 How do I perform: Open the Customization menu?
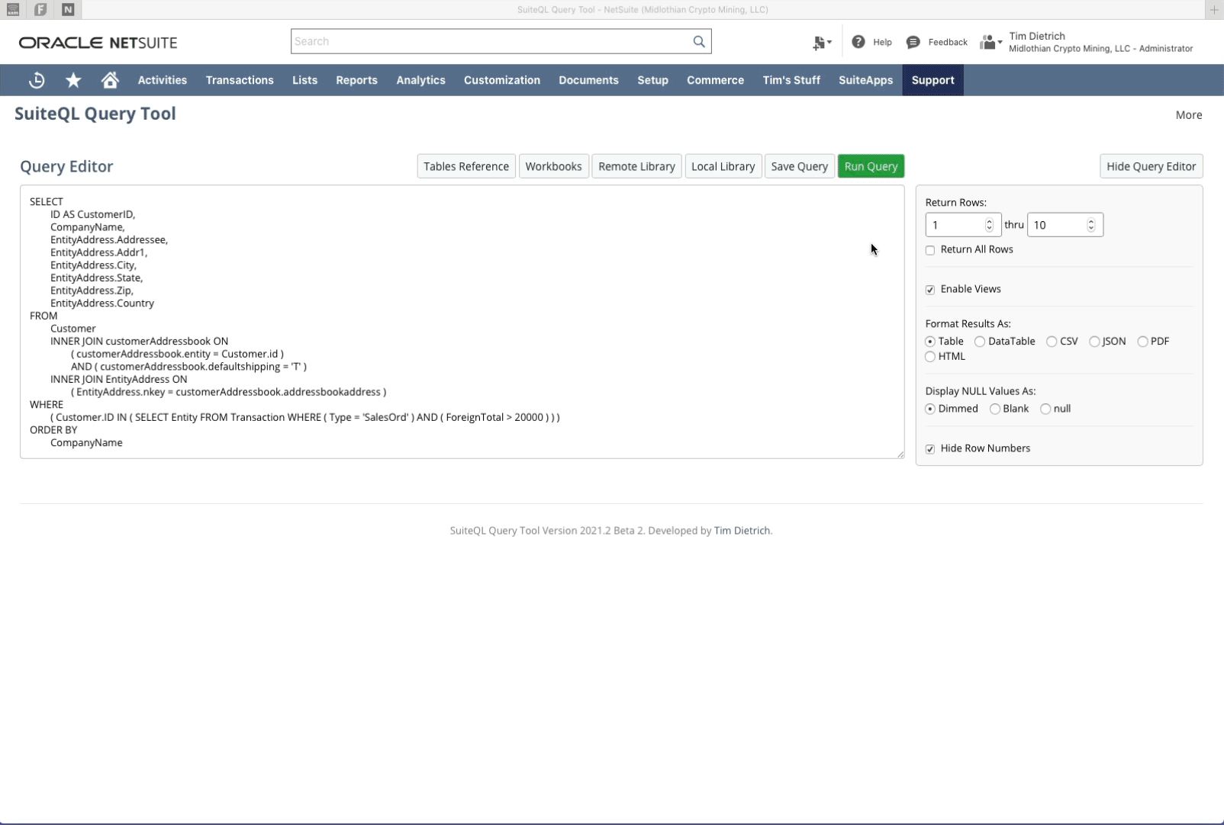tap(502, 80)
